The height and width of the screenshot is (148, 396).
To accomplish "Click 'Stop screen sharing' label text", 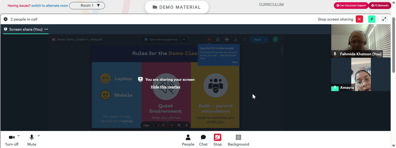I will [x=335, y=19].
